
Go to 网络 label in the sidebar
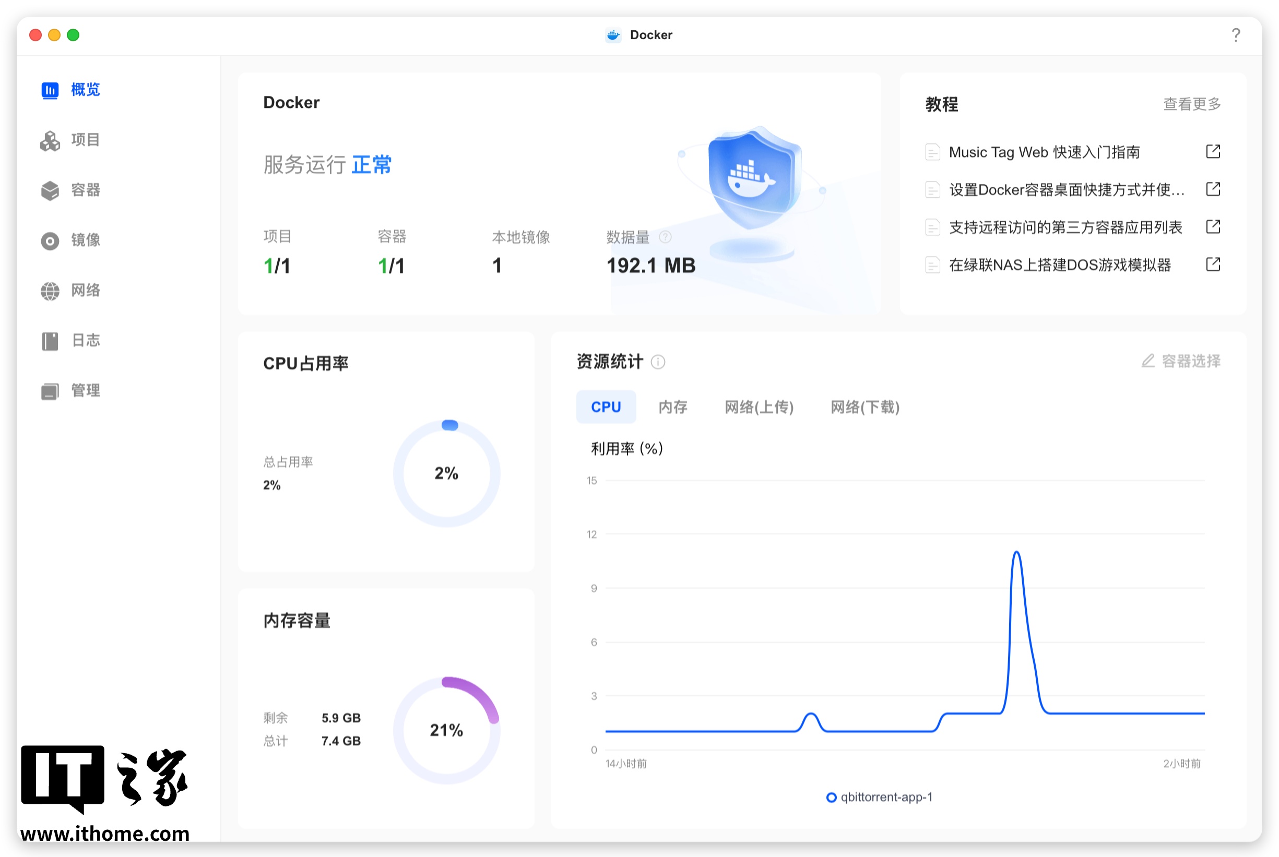(x=85, y=291)
